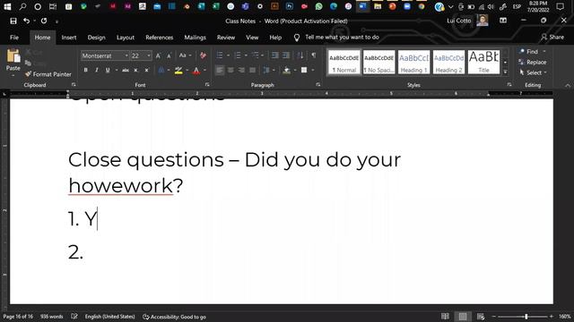
Task: Apply the Normal style
Action: pyautogui.click(x=344, y=62)
